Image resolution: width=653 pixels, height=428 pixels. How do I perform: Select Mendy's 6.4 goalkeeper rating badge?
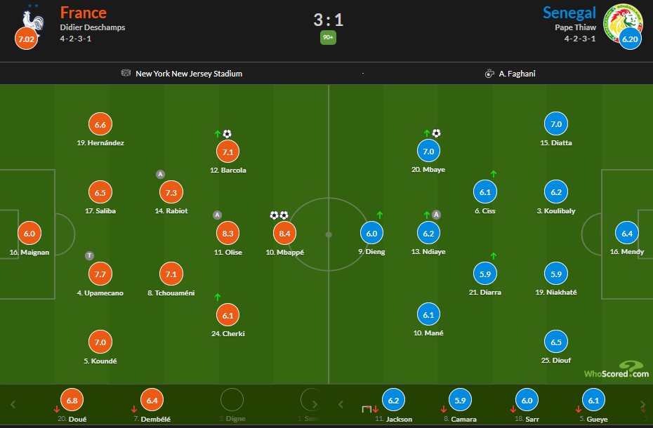click(x=627, y=234)
